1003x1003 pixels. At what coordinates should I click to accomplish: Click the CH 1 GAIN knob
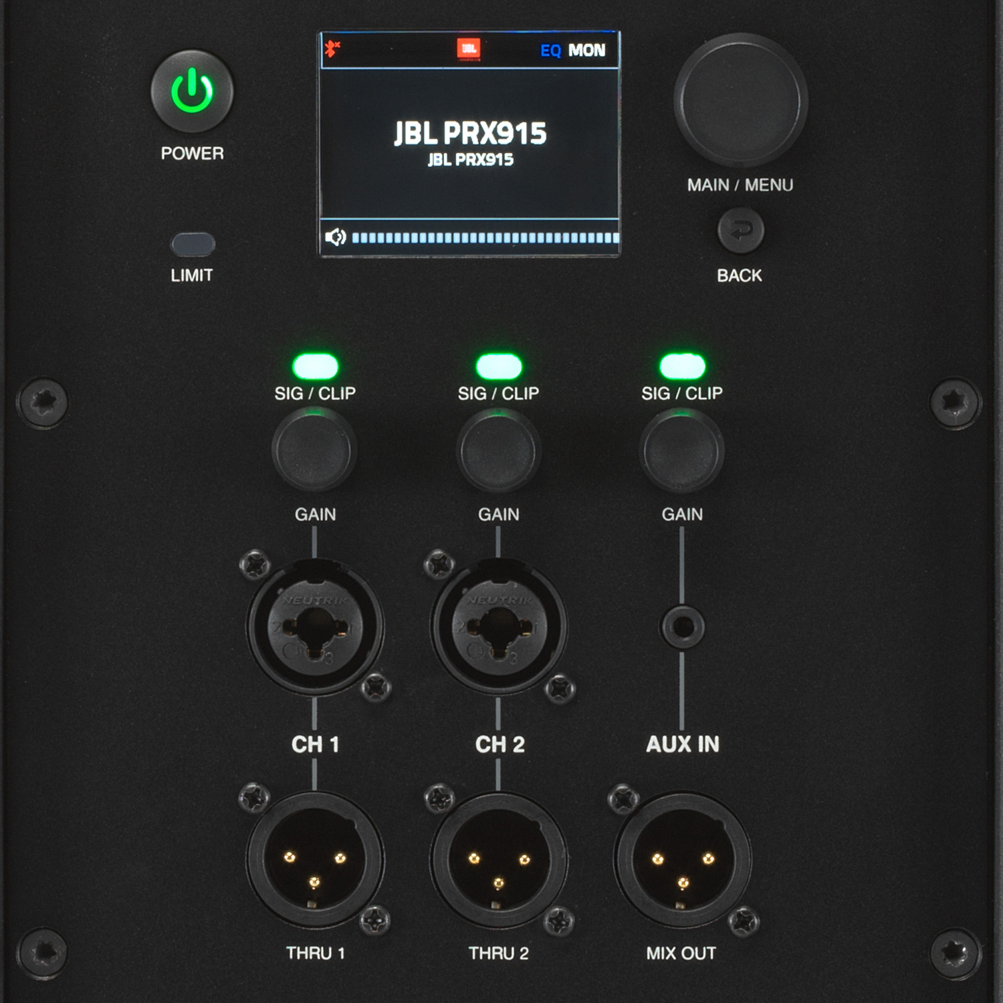[314, 451]
